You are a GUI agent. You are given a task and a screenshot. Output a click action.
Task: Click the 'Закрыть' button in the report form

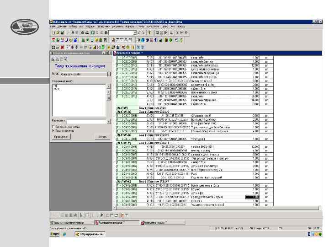pos(102,137)
